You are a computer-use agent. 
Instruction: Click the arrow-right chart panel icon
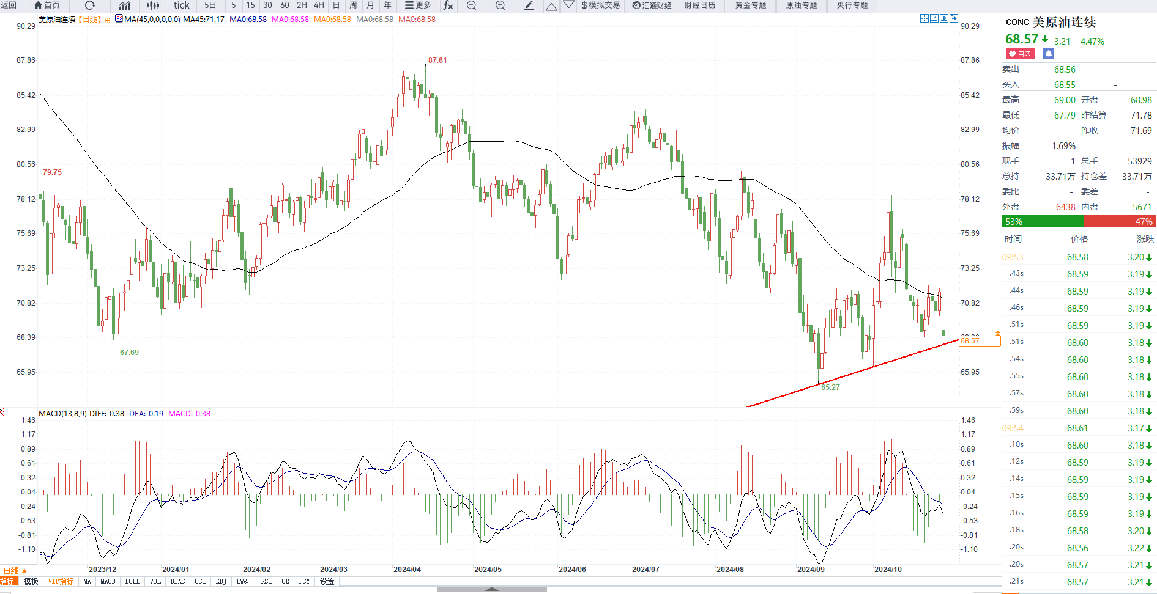coord(954,18)
